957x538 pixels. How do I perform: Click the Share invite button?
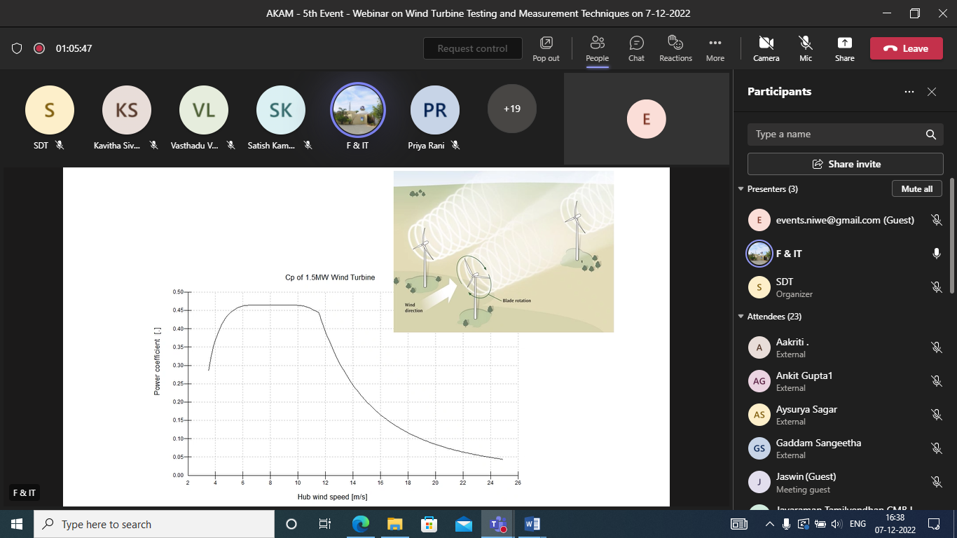[x=845, y=164]
